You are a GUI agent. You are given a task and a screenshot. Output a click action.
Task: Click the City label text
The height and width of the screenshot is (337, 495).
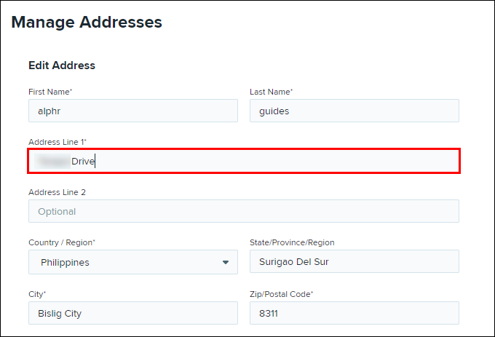coord(37,293)
